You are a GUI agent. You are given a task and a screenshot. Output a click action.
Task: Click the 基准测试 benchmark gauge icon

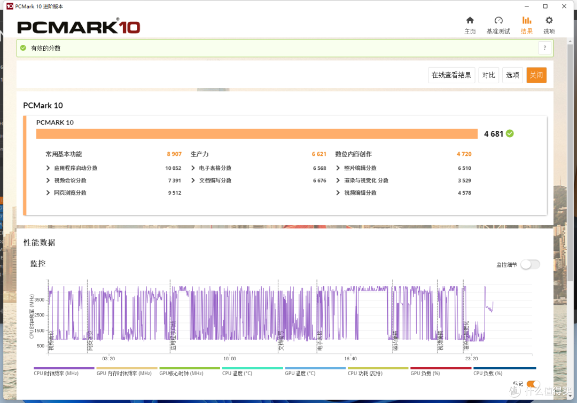(498, 21)
